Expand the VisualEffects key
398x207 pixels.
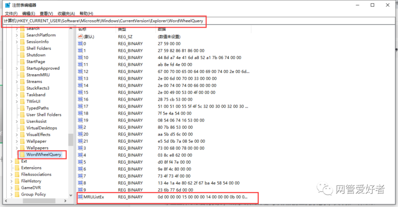point(17,135)
